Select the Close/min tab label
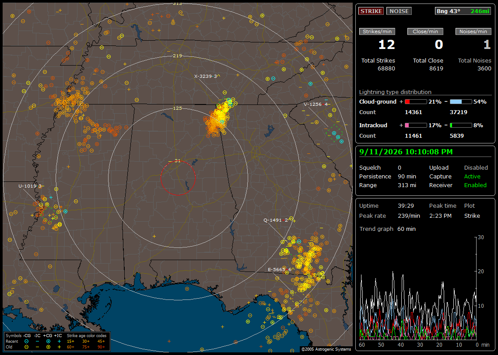This screenshot has height=355, width=498. tap(425, 31)
